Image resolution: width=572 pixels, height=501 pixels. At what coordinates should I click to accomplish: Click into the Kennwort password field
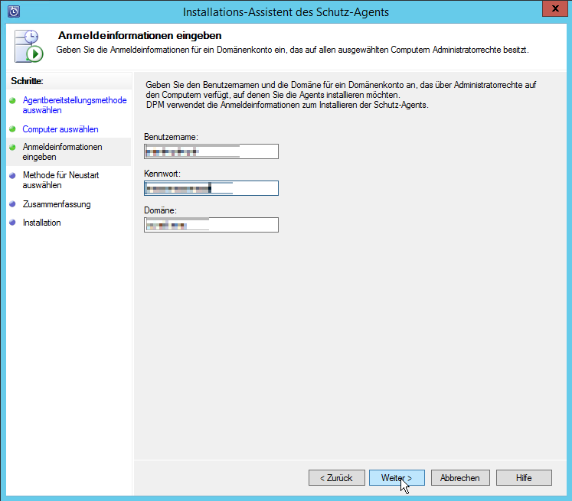(x=211, y=188)
